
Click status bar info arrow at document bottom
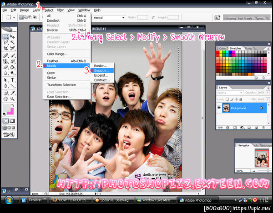(x=96, y=193)
